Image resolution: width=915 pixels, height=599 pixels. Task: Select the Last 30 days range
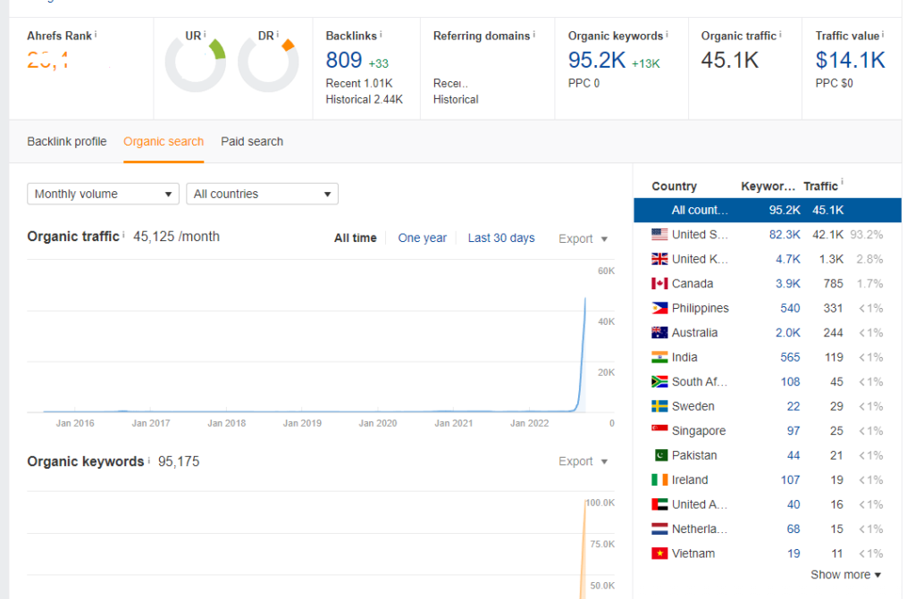[x=501, y=238]
